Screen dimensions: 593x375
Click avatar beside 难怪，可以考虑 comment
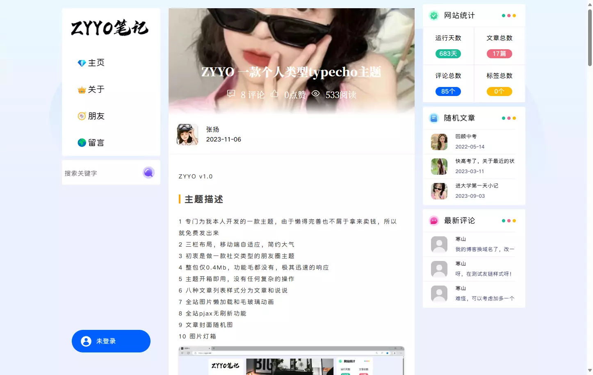[439, 294]
